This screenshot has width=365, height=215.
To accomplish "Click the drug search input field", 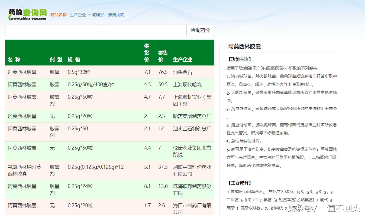I will coord(95,30).
